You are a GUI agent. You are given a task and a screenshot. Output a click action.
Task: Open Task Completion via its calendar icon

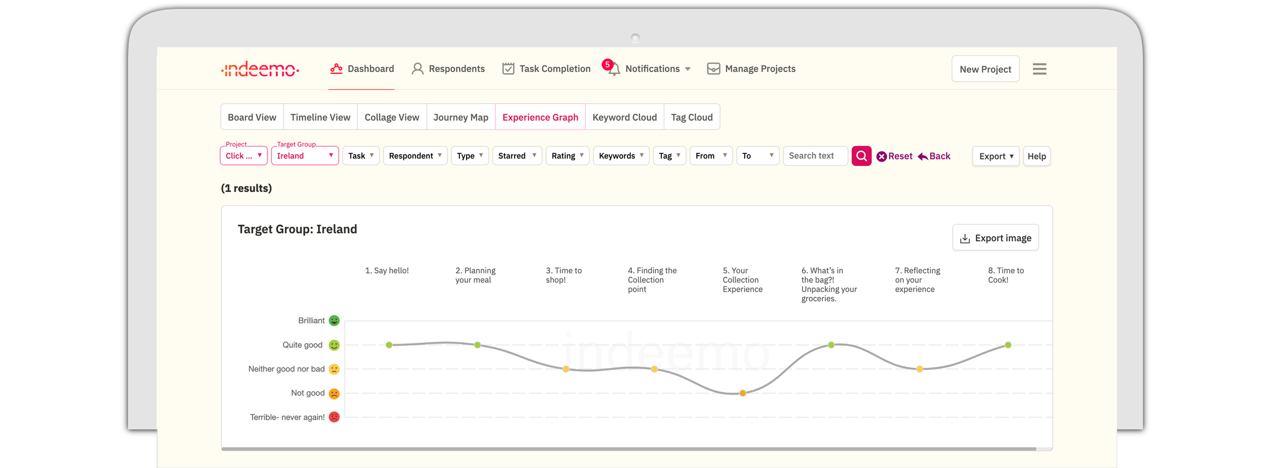coord(507,68)
